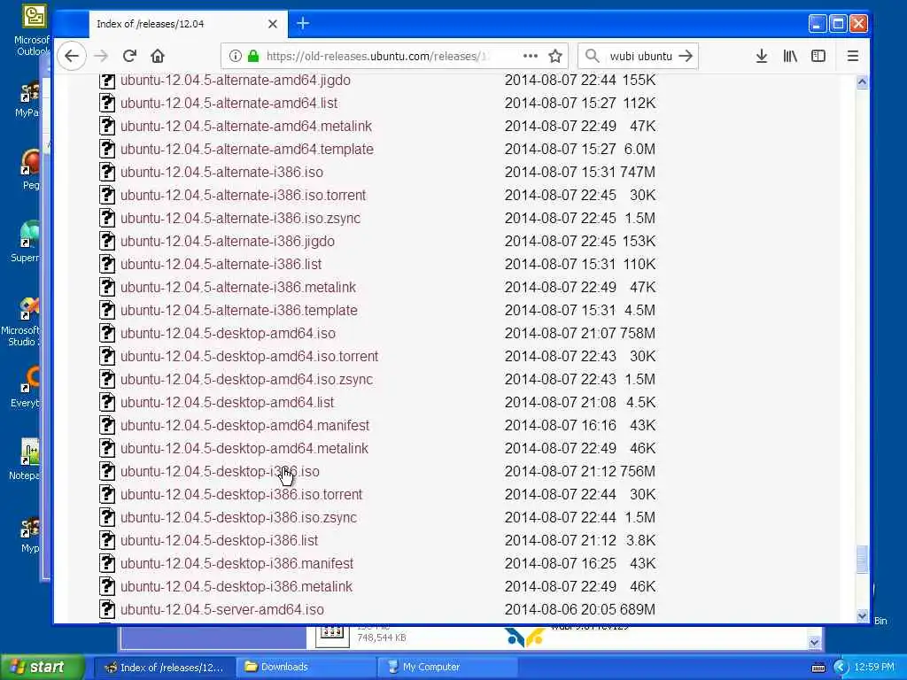
Task: Open the Library bookmarks and history
Action: [790, 56]
